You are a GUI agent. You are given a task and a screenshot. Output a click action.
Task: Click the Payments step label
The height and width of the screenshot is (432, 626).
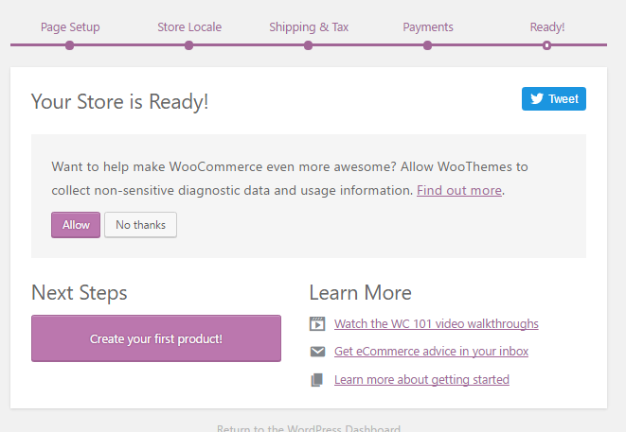point(427,27)
